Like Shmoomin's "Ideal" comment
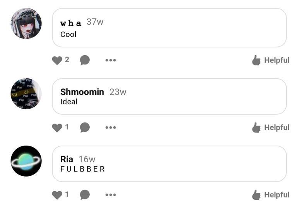 click(x=57, y=127)
